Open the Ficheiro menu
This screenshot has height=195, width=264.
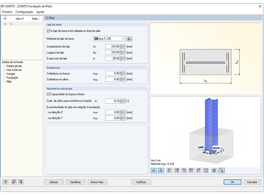click(x=7, y=12)
